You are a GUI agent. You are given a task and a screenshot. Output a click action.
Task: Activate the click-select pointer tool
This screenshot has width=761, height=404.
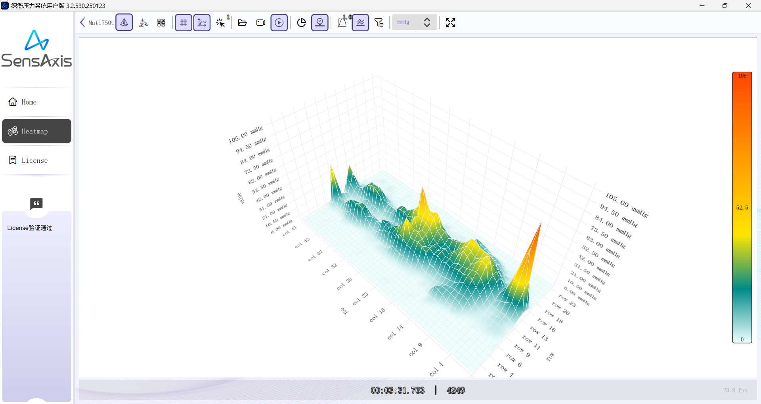[x=221, y=23]
